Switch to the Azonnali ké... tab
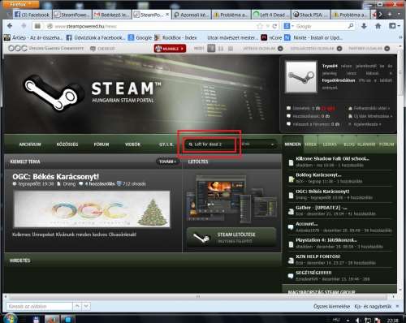Screen dimensions: 406x323 point(191,15)
